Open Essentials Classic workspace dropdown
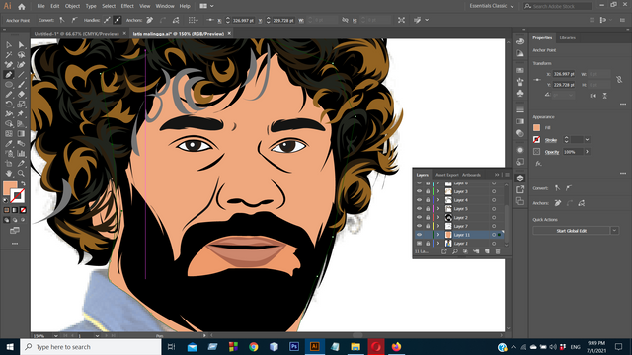Screen dimensions: 632x355 click(492, 6)
